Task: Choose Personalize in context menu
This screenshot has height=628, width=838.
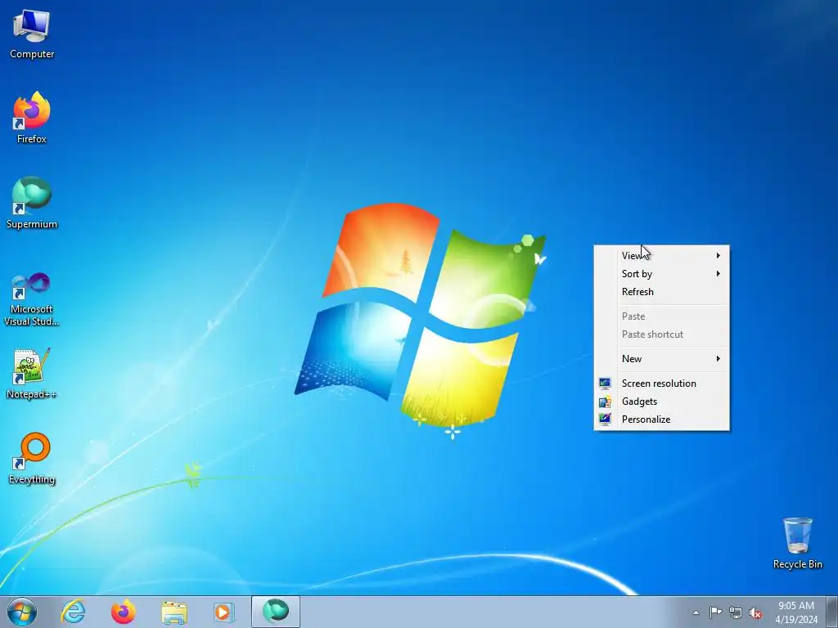Action: click(x=661, y=419)
